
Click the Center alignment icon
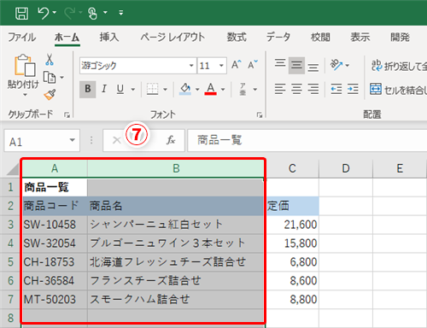pos(296,89)
